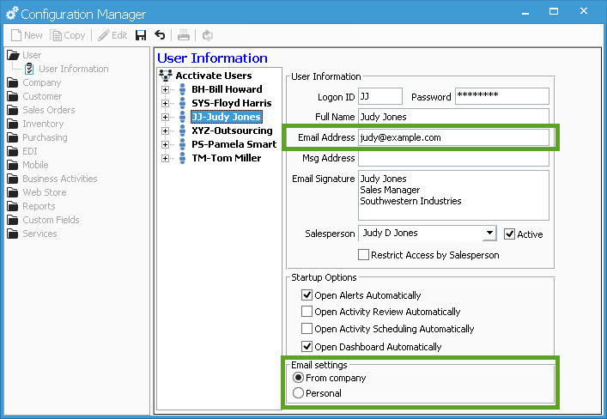607x419 pixels.
Task: Click the Acctivate Users group icon
Action: click(166, 75)
